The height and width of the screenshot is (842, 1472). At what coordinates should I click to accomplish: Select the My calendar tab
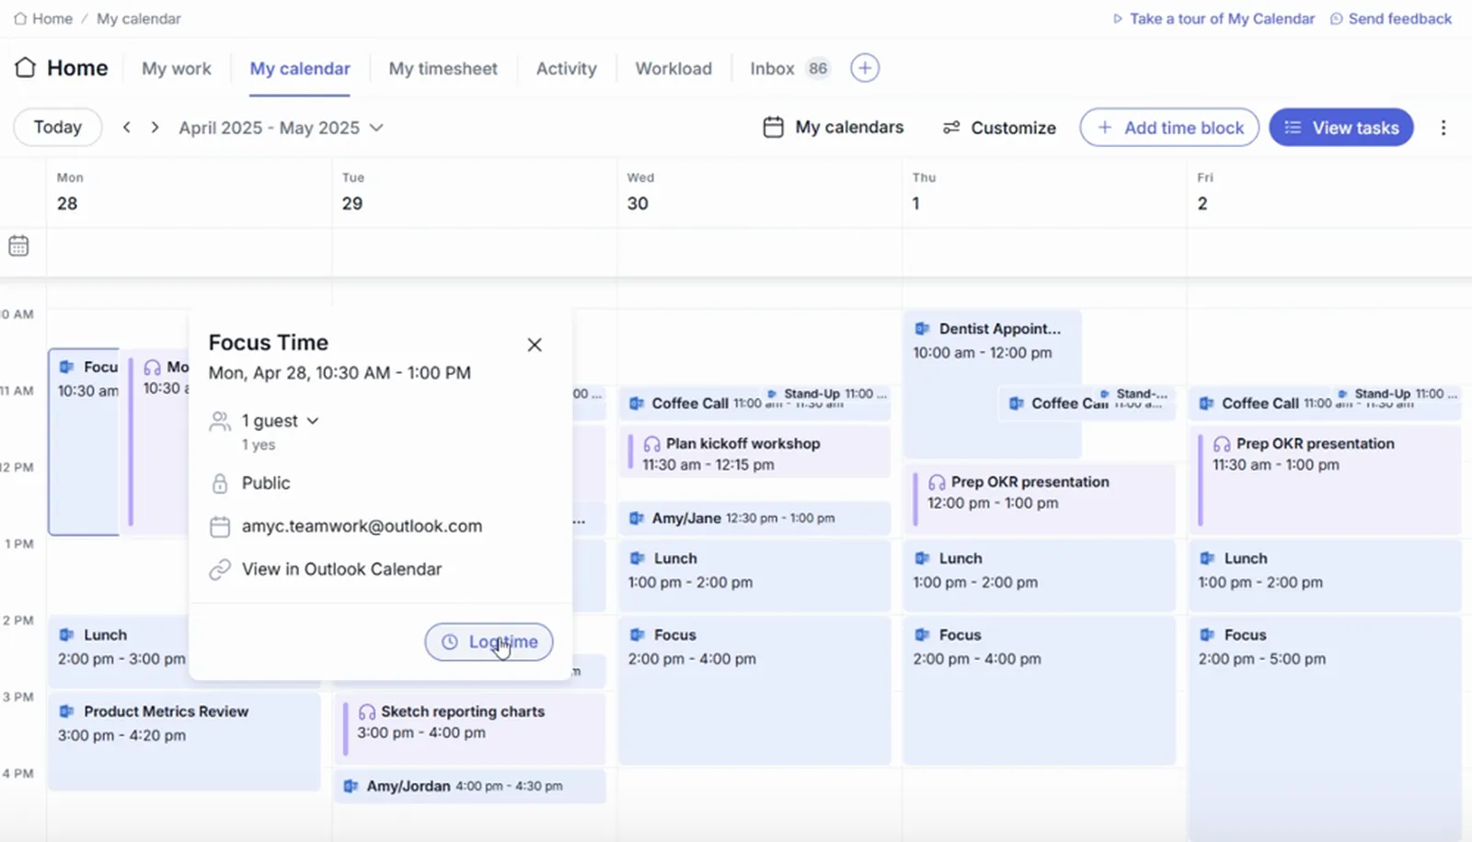(x=300, y=69)
